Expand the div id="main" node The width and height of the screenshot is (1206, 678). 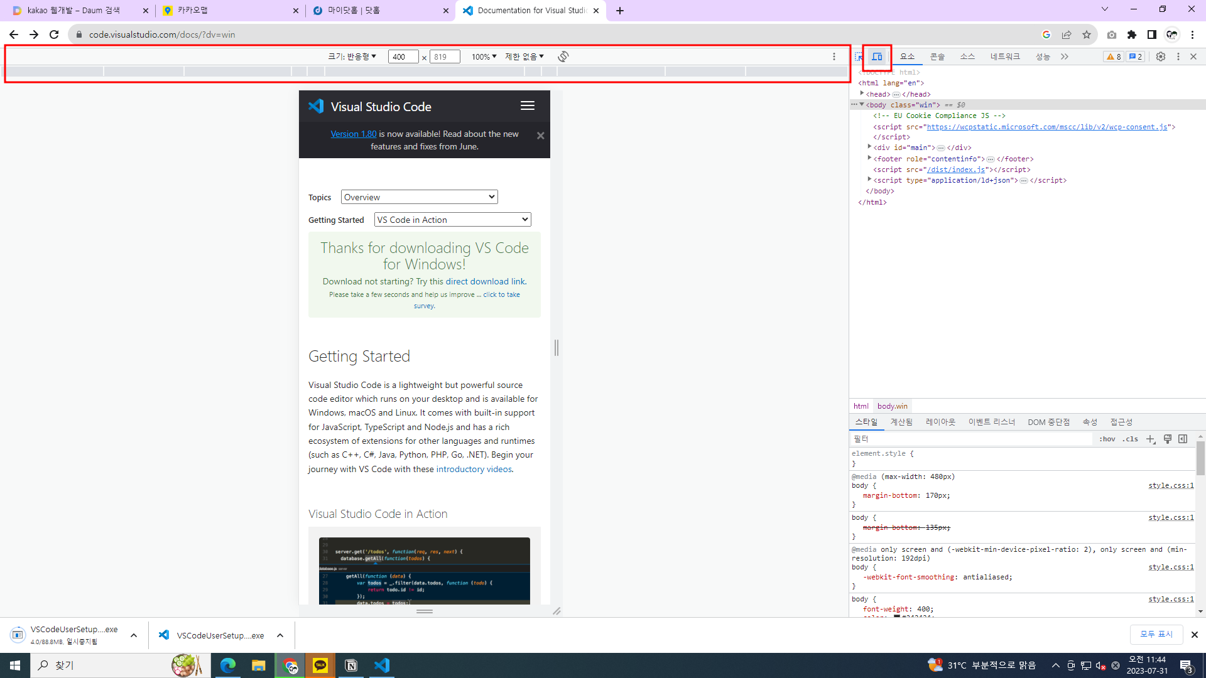click(870, 147)
